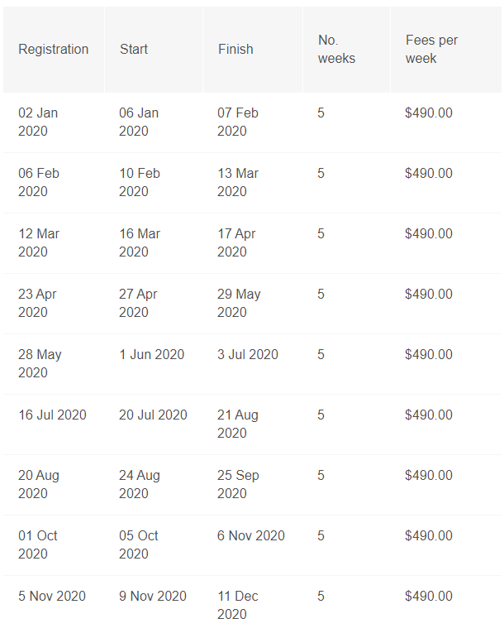Click the Registration column header
Viewport: 504px width, 633px height.
point(53,50)
